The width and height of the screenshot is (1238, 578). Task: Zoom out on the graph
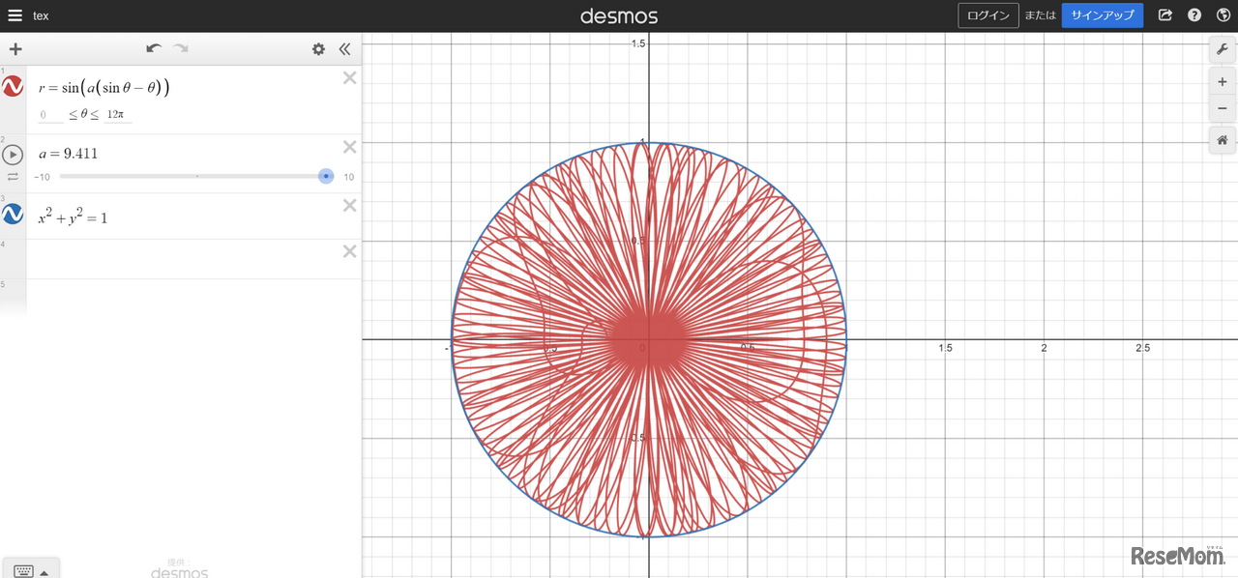1223,108
